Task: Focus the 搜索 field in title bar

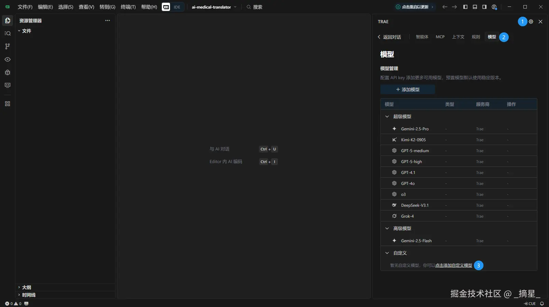Action: point(254,7)
